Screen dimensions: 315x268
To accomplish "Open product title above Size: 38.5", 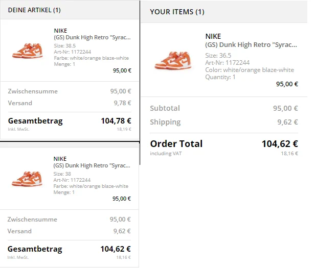I will tap(92, 37).
